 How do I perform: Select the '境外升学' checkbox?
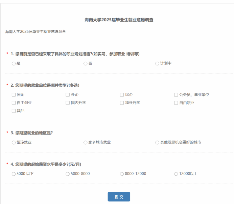click(x=122, y=103)
